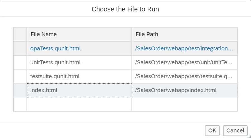Select the opaTests.qunit.html file name
Screen dimensions: 251x138
tap(56, 48)
